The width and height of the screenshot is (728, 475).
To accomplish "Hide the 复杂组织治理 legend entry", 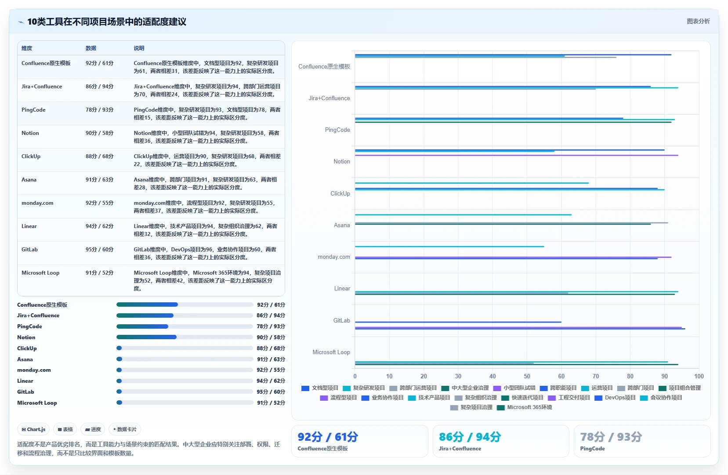I will [x=476, y=398].
